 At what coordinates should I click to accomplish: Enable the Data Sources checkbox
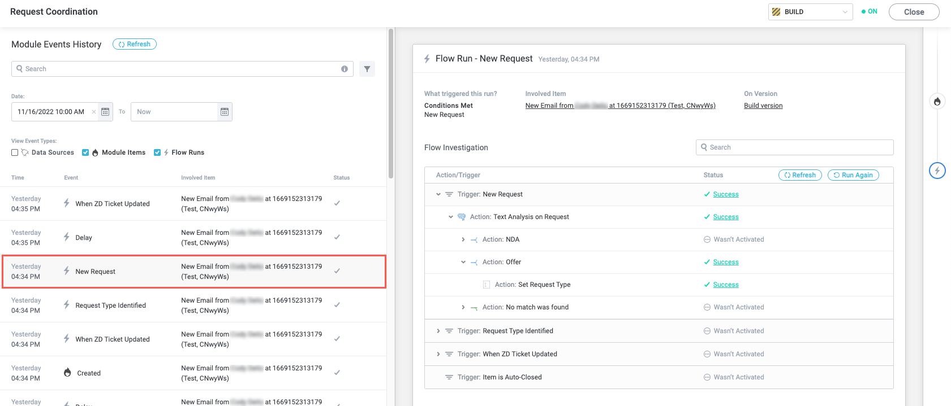point(15,152)
